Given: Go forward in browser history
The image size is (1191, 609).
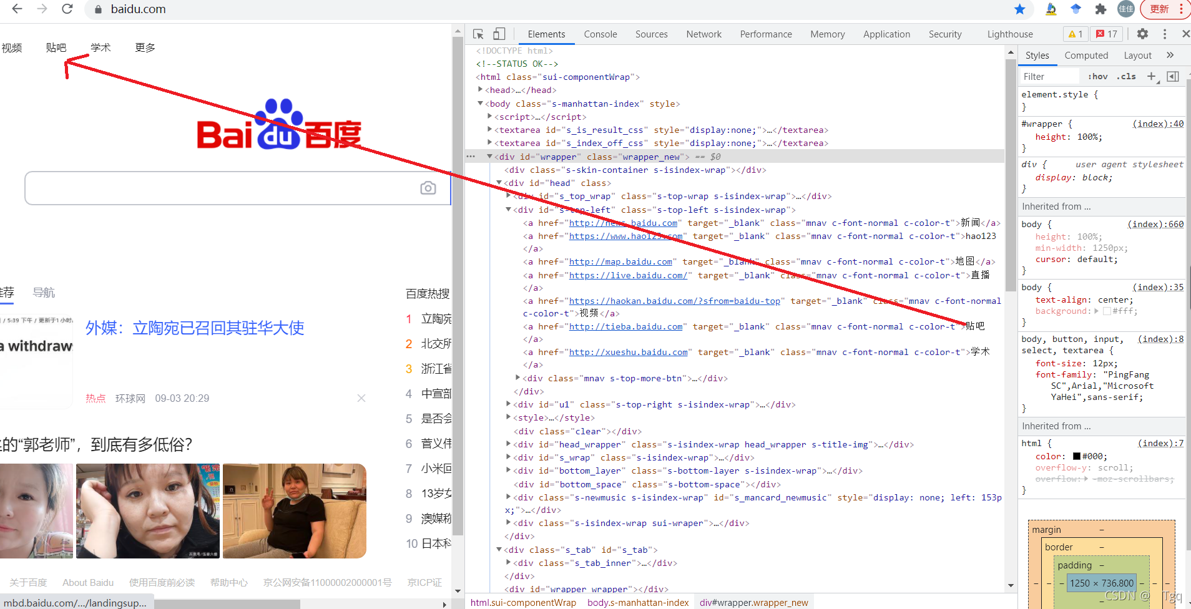Looking at the screenshot, I should (x=42, y=9).
